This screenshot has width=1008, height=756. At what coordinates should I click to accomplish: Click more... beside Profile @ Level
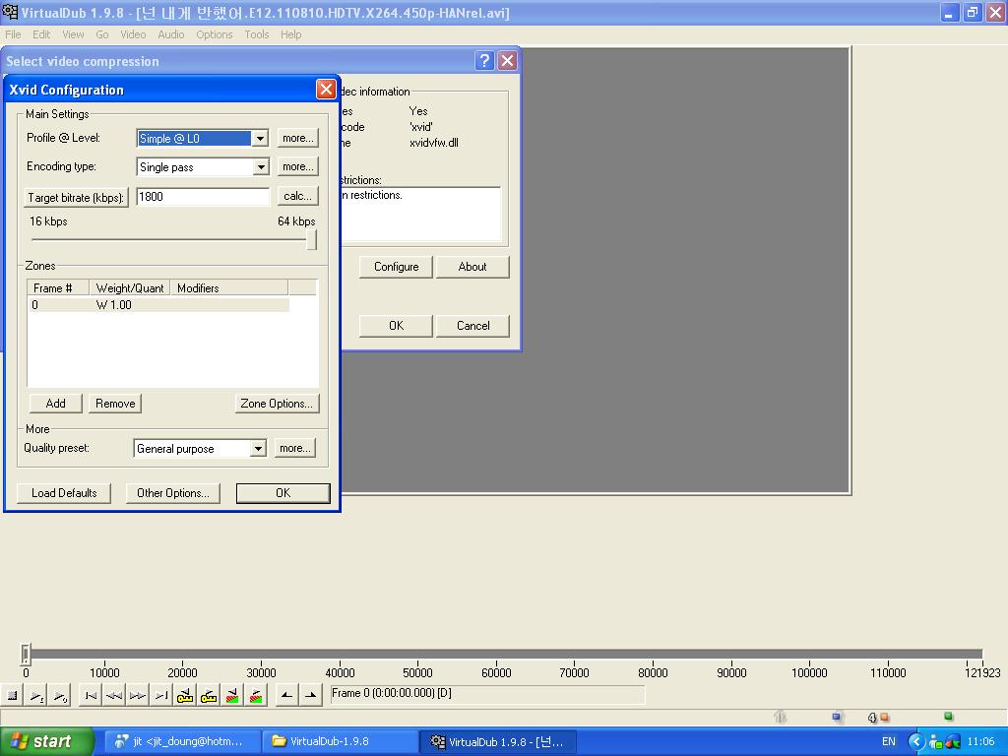[x=297, y=138]
